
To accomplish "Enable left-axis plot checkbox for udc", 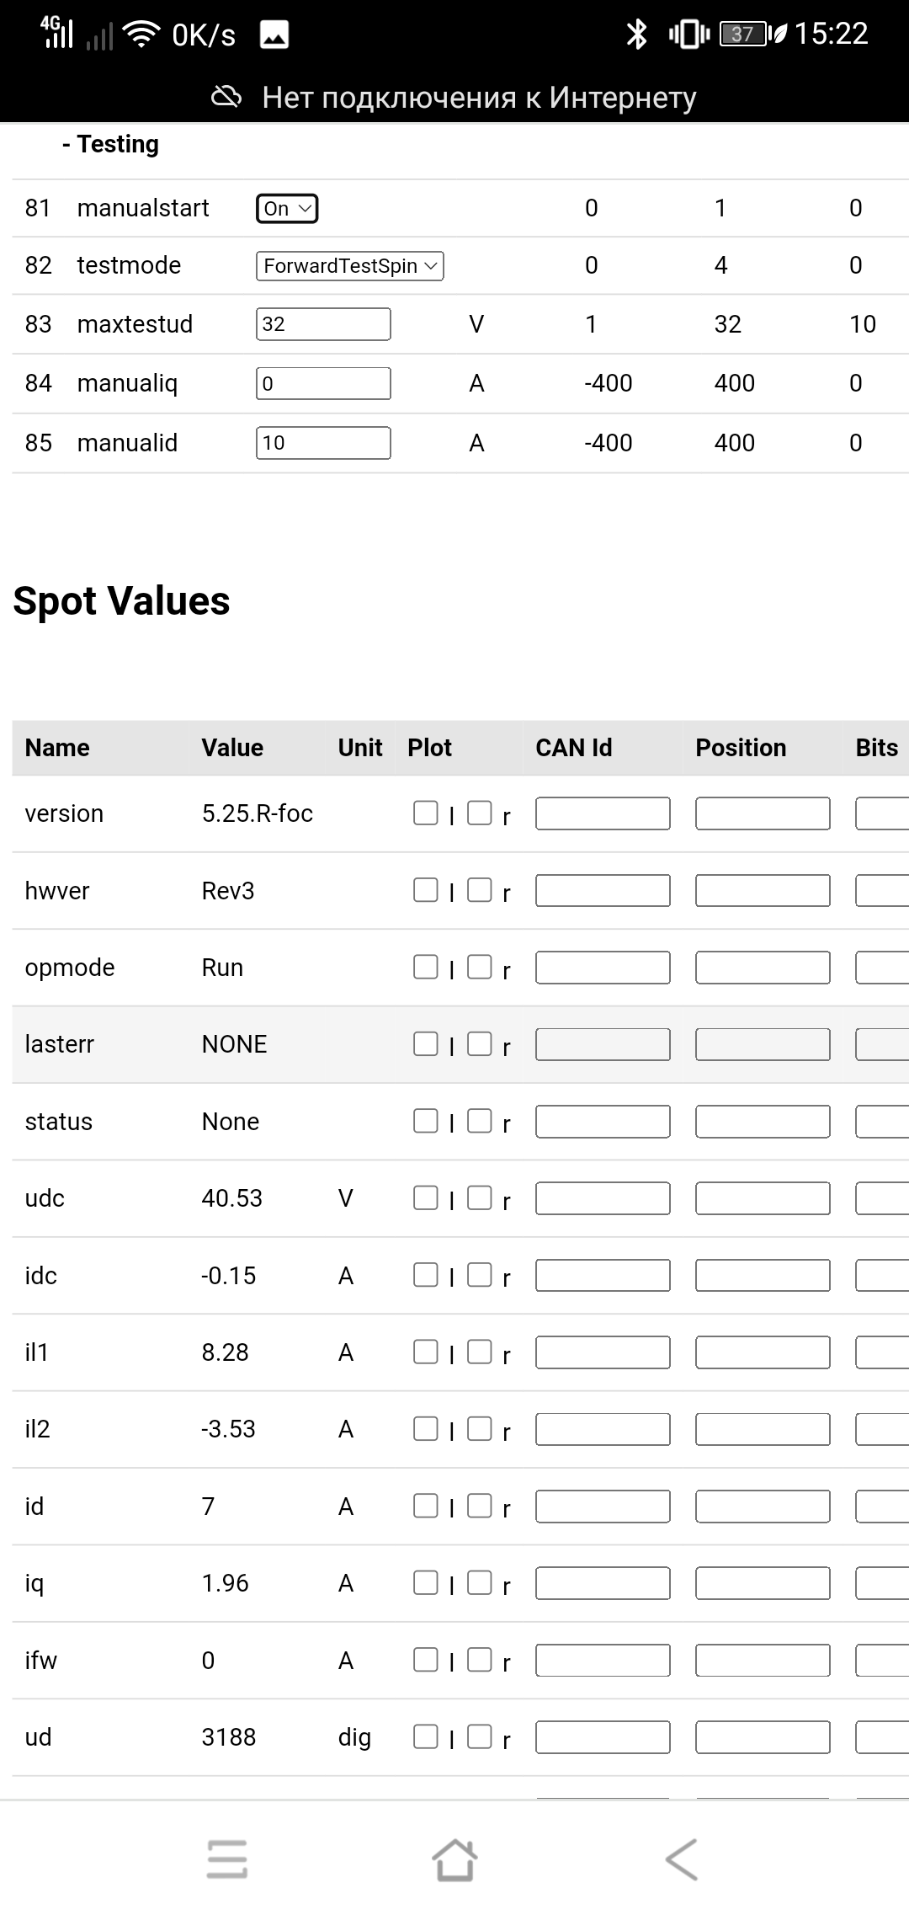I will [x=426, y=1197].
